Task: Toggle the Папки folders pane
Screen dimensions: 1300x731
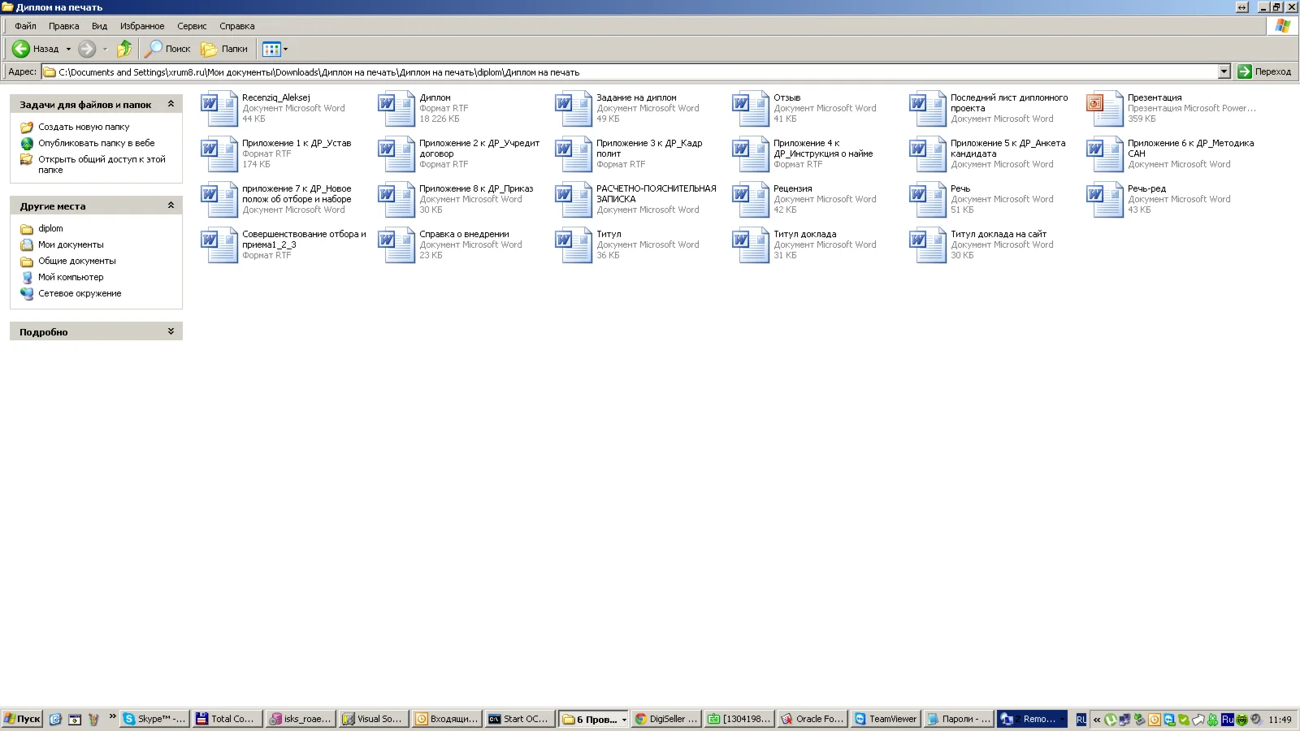Action: tap(224, 49)
